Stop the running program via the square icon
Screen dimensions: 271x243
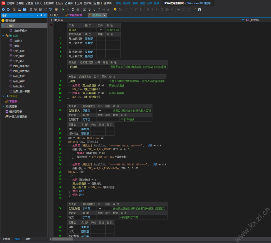click(68, 10)
